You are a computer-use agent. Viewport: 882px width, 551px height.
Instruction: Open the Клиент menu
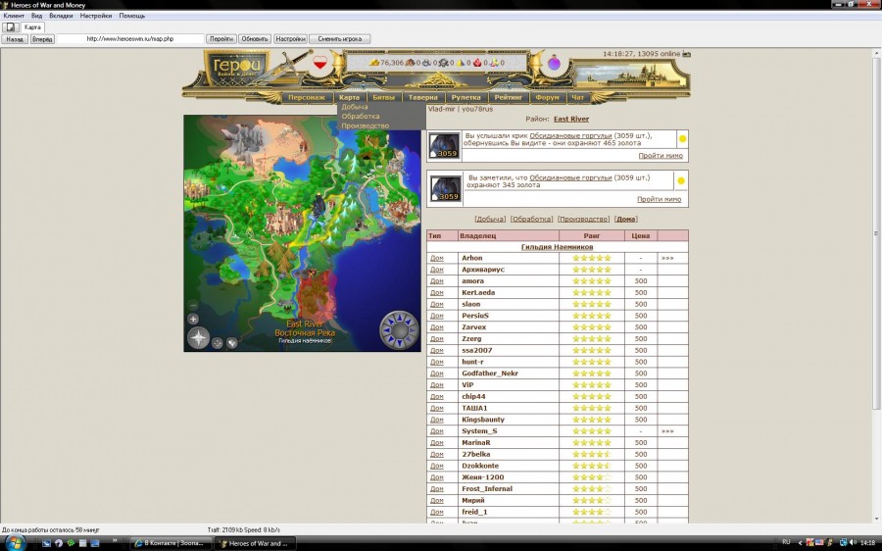[14, 16]
